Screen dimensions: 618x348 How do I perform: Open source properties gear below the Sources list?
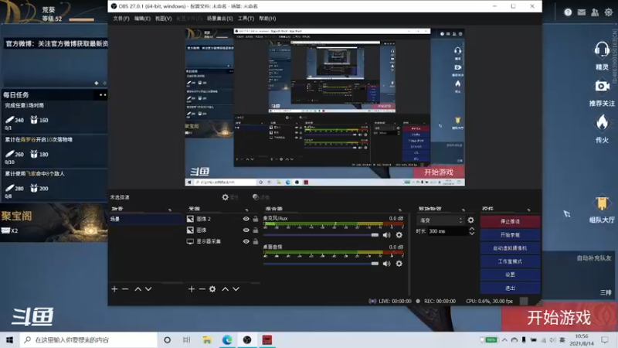pos(212,289)
